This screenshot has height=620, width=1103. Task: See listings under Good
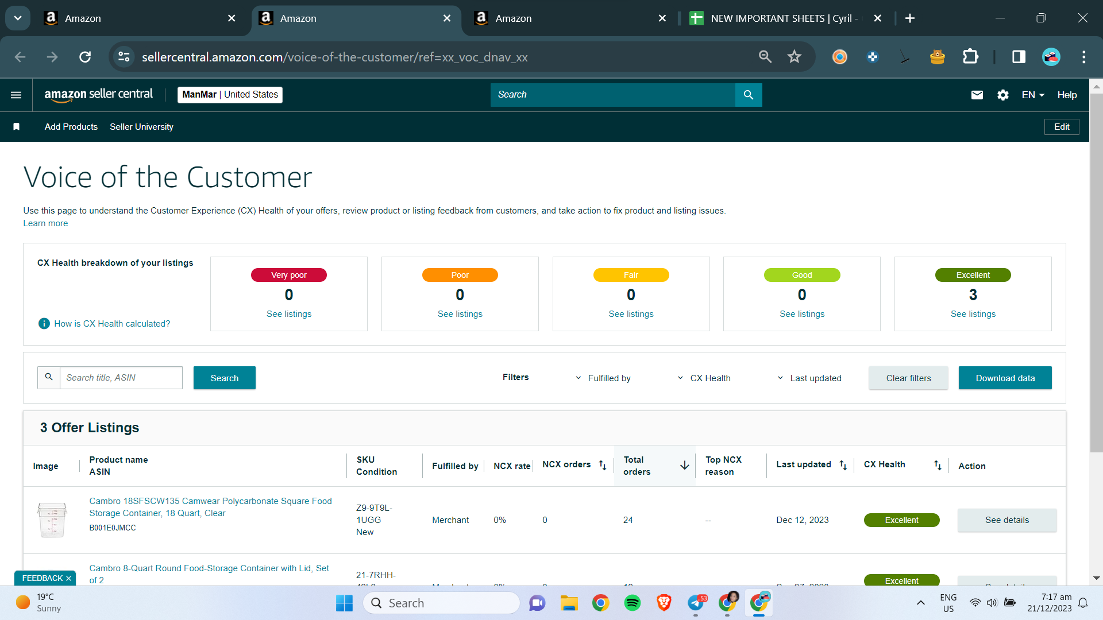pos(802,314)
